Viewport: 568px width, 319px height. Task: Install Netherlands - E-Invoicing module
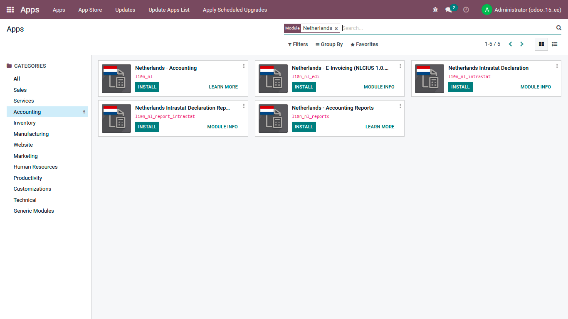pyautogui.click(x=304, y=87)
